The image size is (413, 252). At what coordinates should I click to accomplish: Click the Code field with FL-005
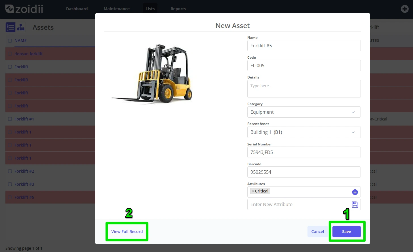pos(304,65)
